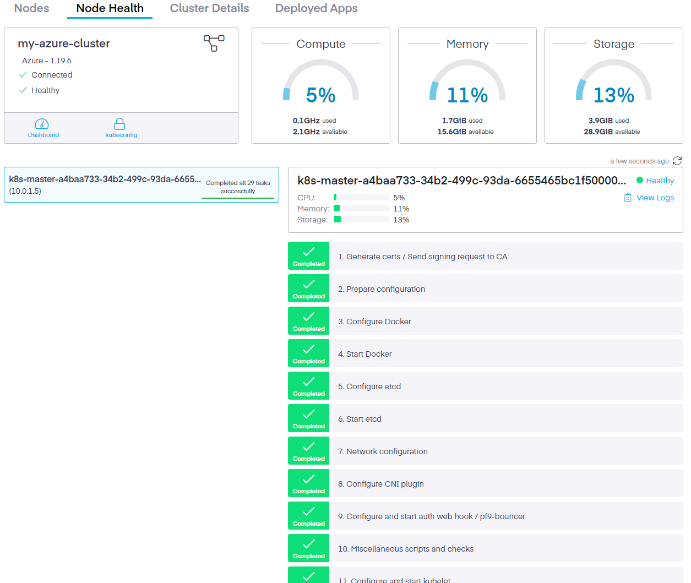Switch to the Nodes tab
691x583 pixels.
31,8
